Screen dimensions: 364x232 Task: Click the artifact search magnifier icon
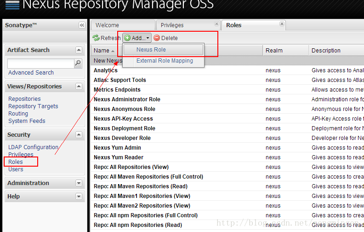tap(78, 63)
